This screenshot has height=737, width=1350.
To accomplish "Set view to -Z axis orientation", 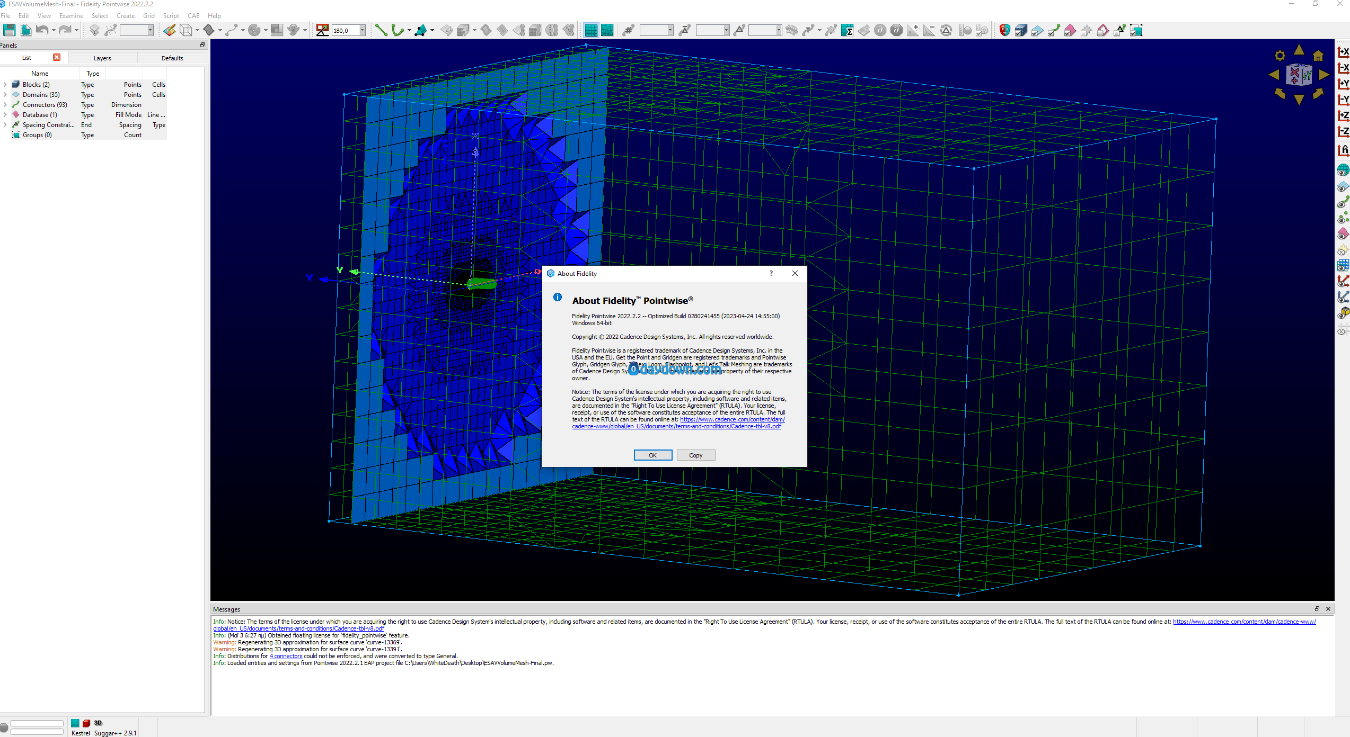I will pyautogui.click(x=1343, y=131).
